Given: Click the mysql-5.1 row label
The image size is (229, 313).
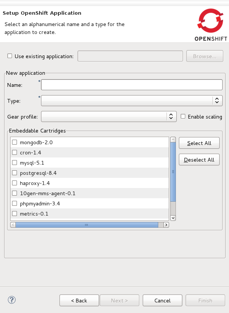Looking at the screenshot, I should click(32, 163).
